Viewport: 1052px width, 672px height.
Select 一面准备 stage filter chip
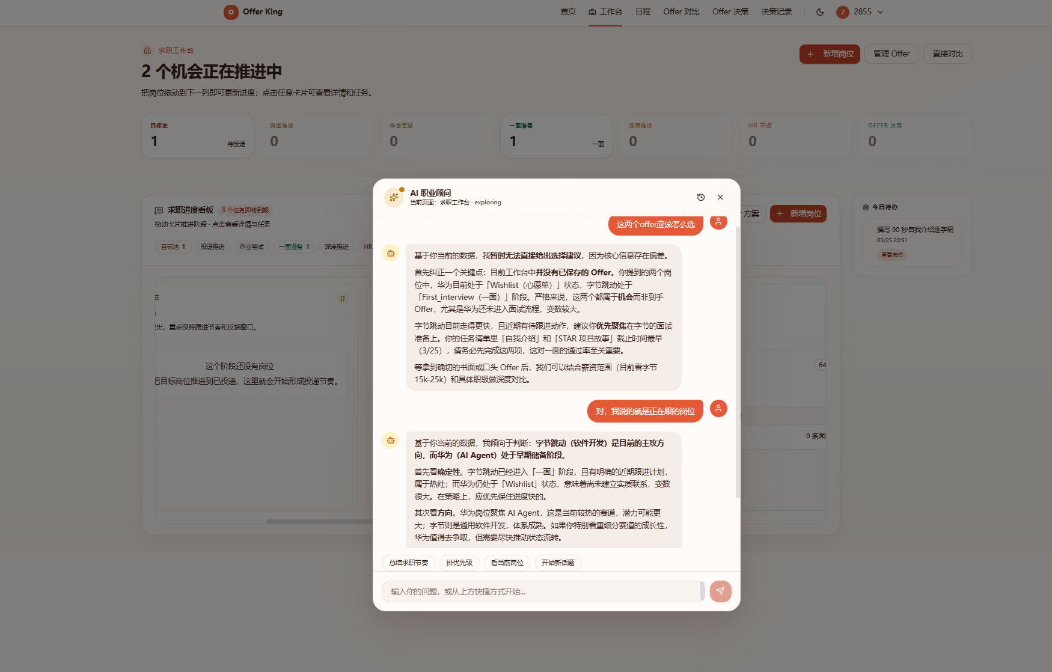[294, 247]
